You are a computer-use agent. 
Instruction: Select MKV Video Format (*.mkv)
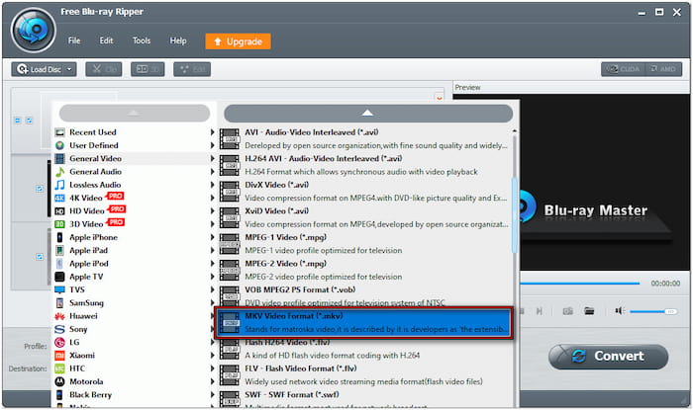coord(364,323)
